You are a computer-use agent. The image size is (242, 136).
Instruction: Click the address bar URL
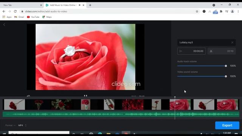[46, 11]
